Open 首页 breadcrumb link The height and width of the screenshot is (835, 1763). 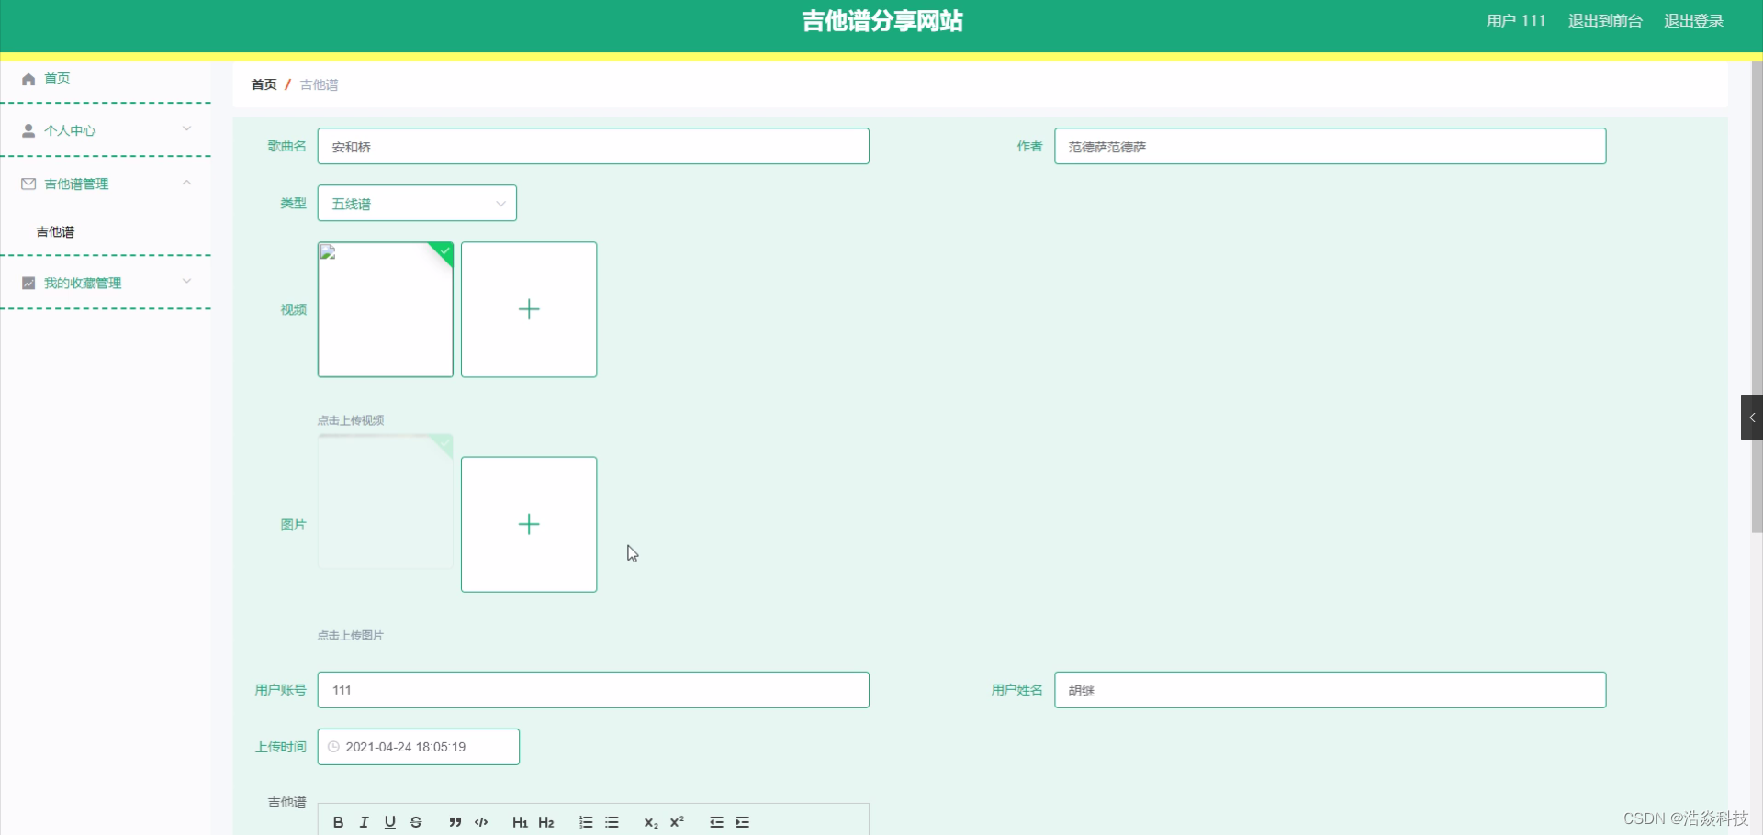pos(263,84)
